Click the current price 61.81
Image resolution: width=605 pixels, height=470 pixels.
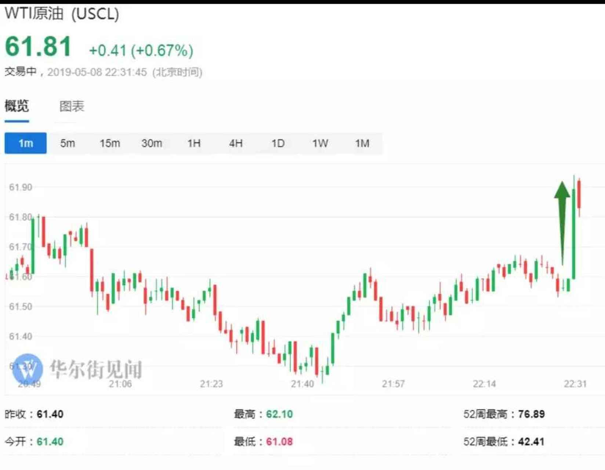click(x=38, y=46)
